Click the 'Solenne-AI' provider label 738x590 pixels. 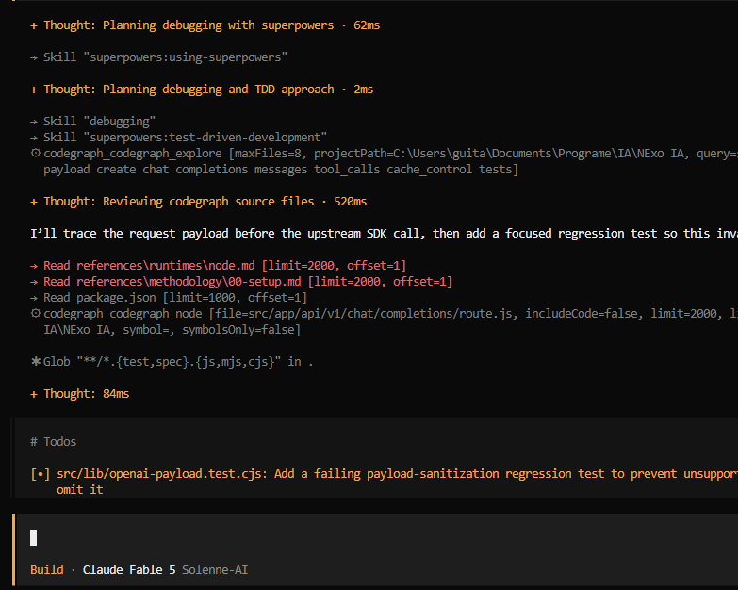215,570
